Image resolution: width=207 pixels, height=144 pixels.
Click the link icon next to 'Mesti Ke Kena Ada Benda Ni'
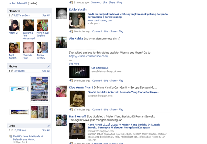pyautogui.click(x=11, y=136)
